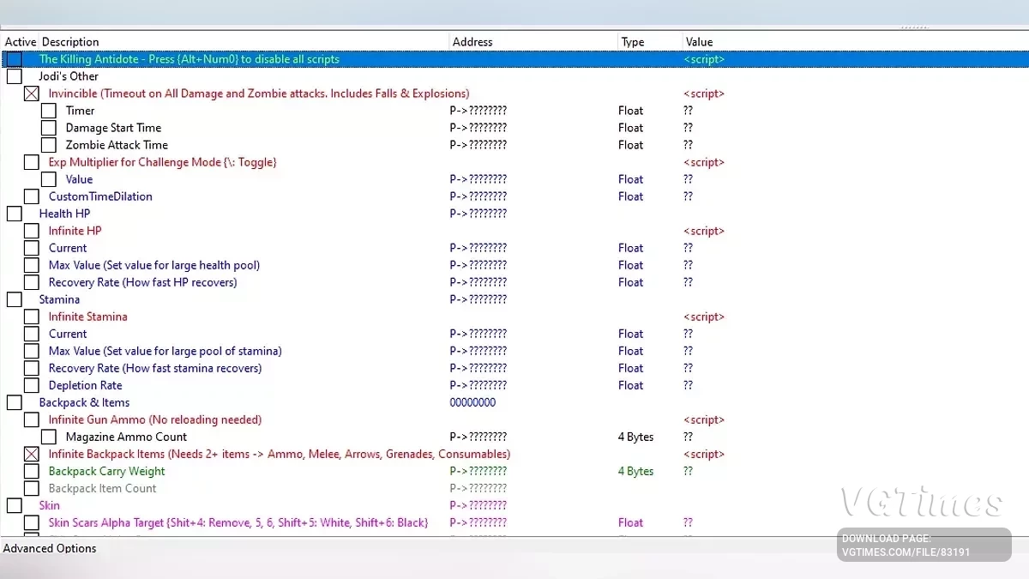Screen dimensions: 1029x579
Task: Click the Skin Scars Alpha Target entry
Action: pyautogui.click(x=238, y=522)
